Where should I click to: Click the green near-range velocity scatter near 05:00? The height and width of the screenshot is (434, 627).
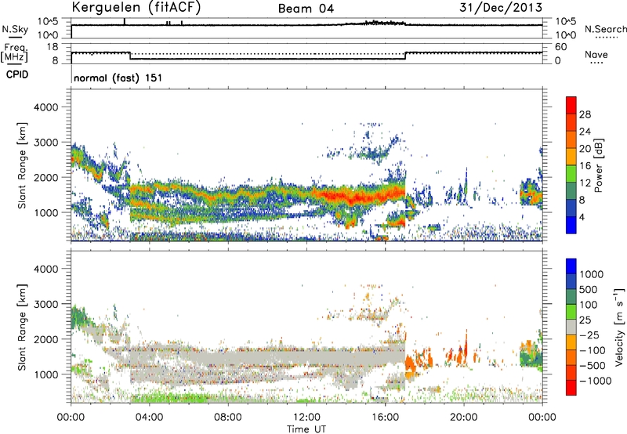172,398
